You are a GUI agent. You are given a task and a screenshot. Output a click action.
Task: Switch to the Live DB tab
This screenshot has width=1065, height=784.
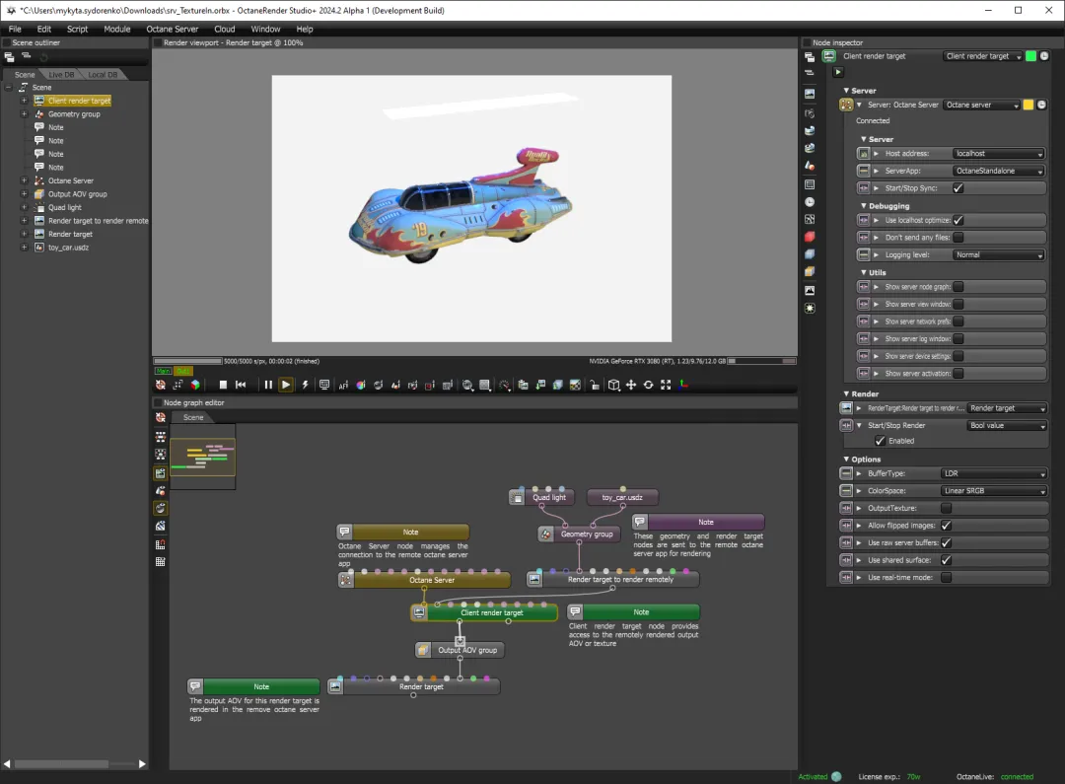point(61,75)
